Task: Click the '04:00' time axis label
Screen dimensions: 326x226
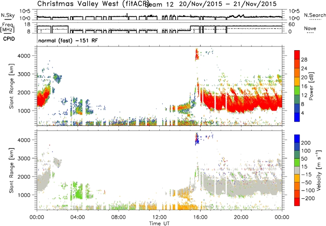Action: point(77,217)
